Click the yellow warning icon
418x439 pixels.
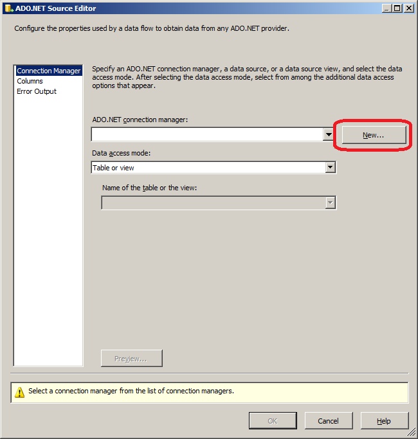(19, 391)
